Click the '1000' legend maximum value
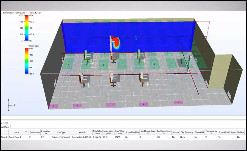Screen dimensions: 247x151 [x=21, y=15]
